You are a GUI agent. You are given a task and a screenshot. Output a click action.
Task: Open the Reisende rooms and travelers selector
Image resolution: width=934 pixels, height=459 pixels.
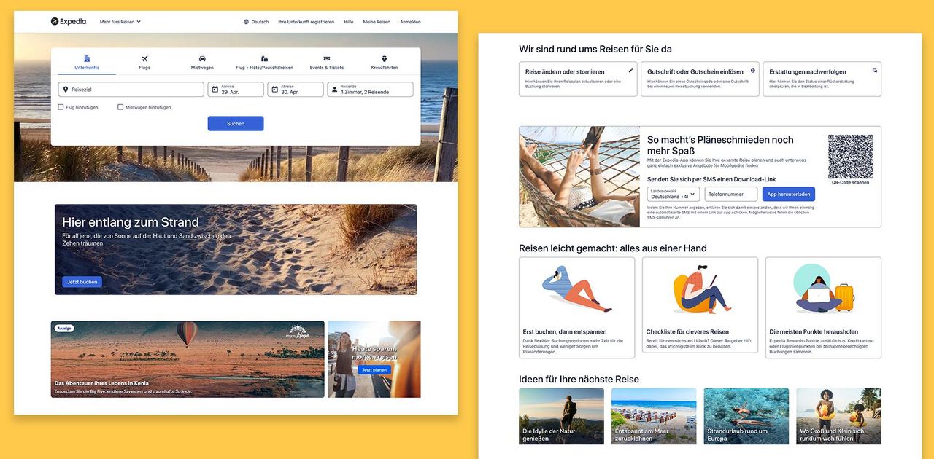point(370,90)
